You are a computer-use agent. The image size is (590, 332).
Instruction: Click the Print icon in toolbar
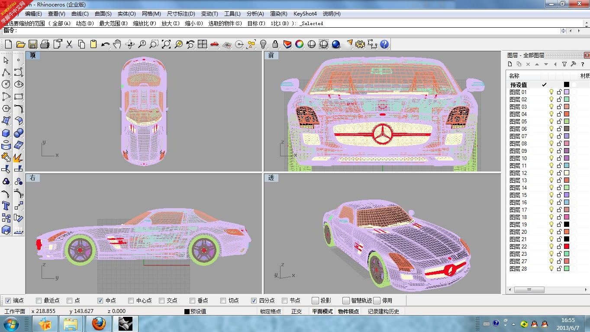[45, 44]
